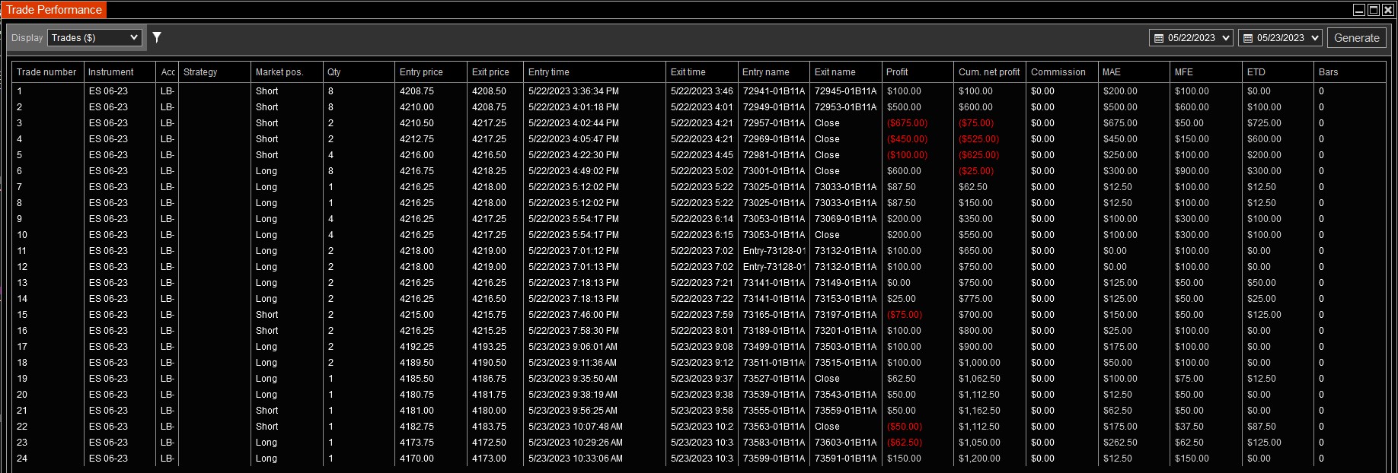Select entry time 5/22/2023 4:01:18 PM
The height and width of the screenshot is (473, 1398).
573,107
